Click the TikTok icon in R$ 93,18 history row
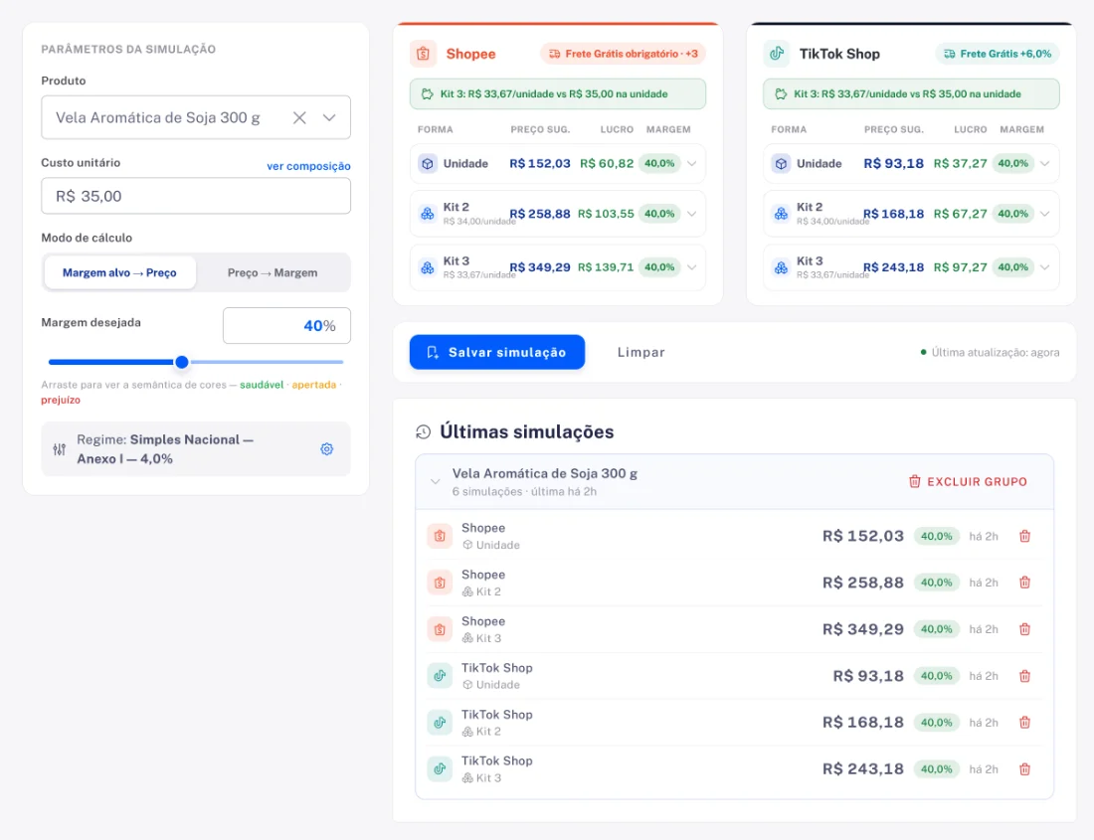Viewport: 1094px width, 840px height. (x=440, y=676)
